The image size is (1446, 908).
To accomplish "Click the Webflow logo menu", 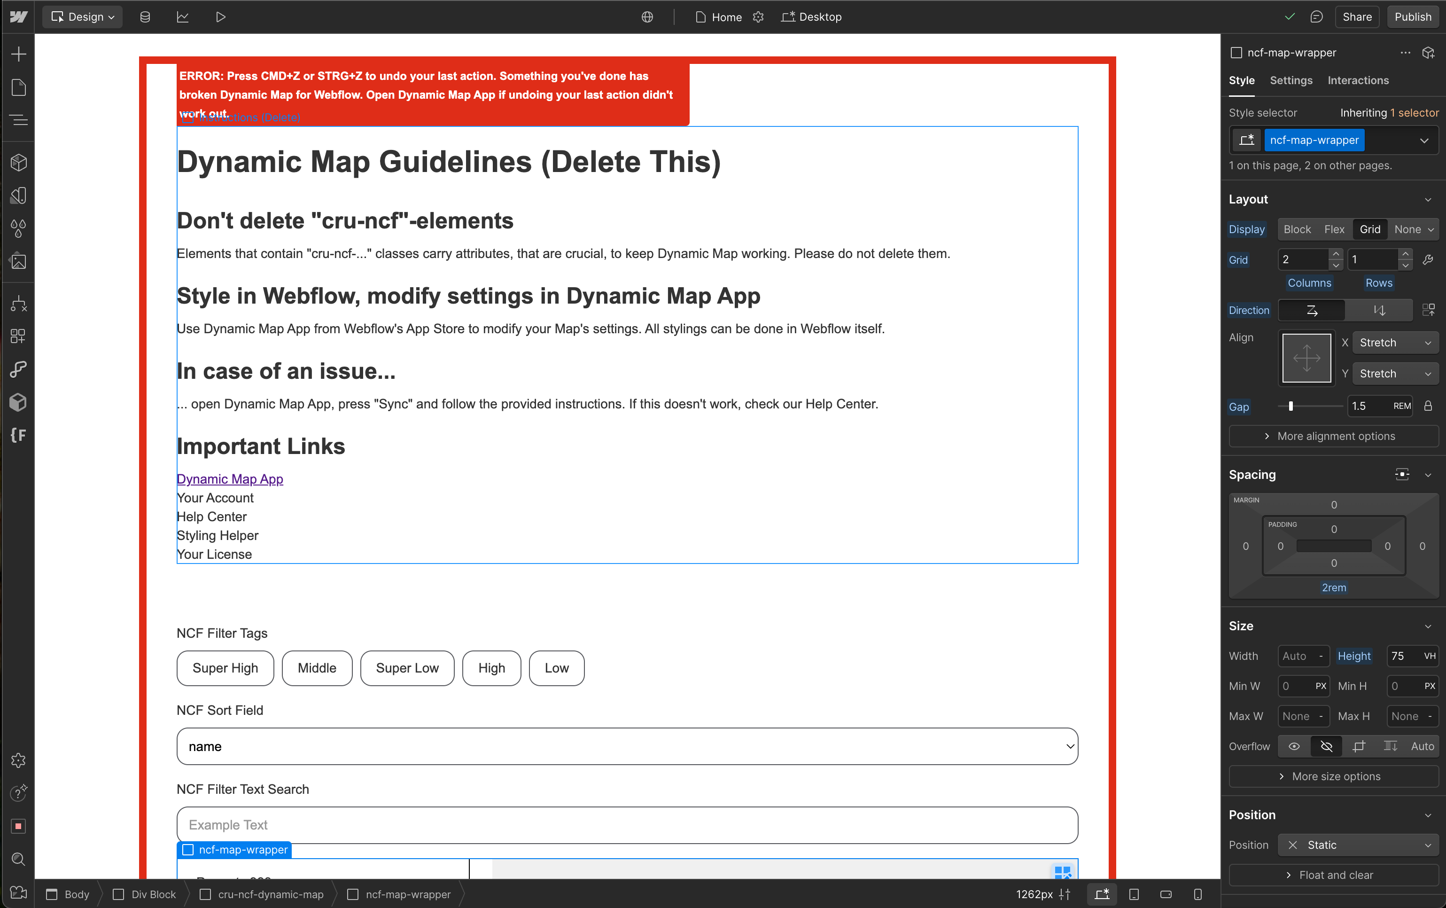I will click(19, 17).
